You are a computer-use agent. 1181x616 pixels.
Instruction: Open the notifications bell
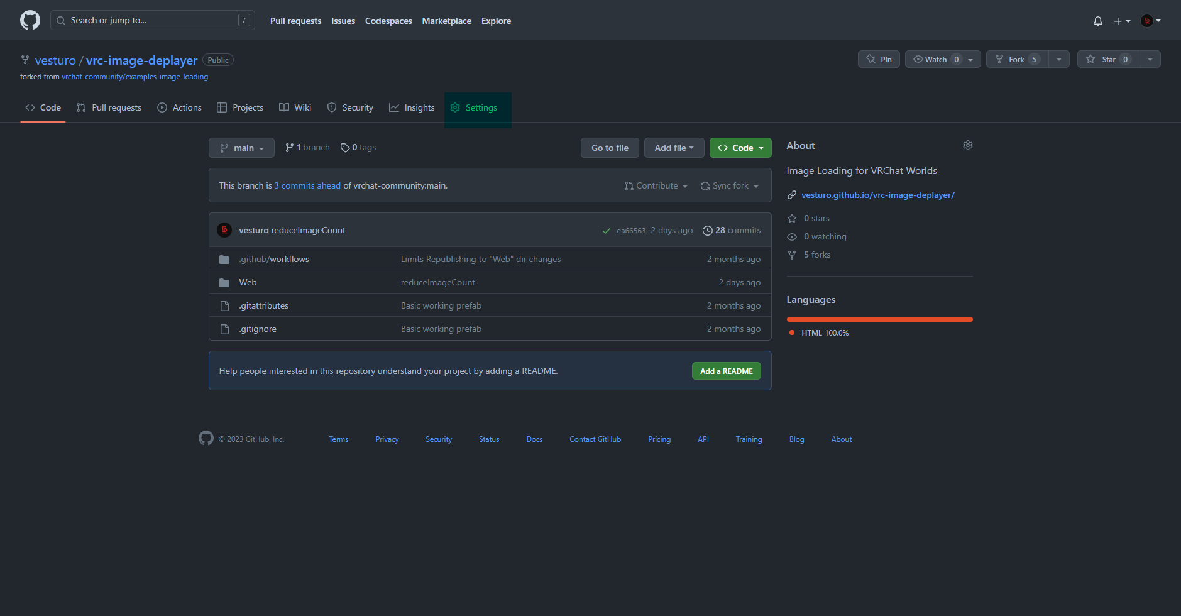(x=1098, y=21)
